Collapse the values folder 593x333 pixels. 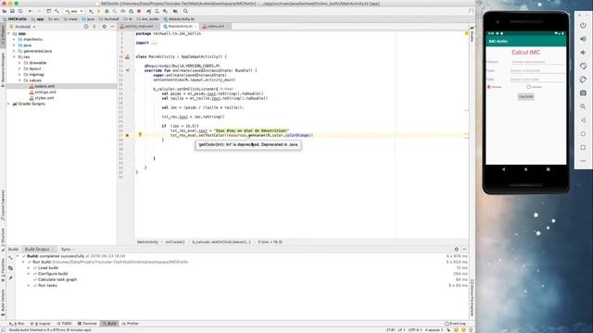19,80
